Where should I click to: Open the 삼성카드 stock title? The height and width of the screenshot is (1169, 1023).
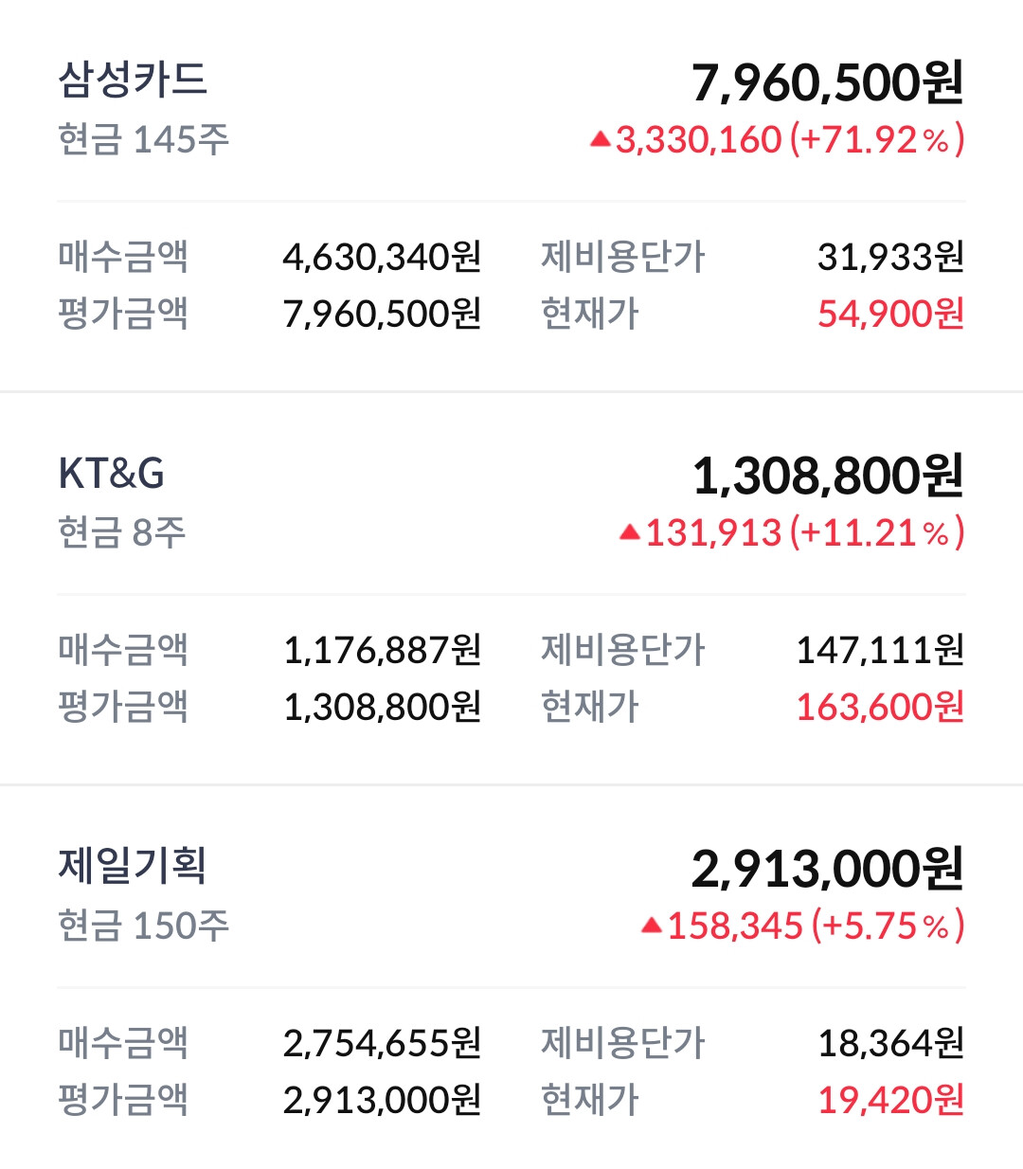[133, 80]
